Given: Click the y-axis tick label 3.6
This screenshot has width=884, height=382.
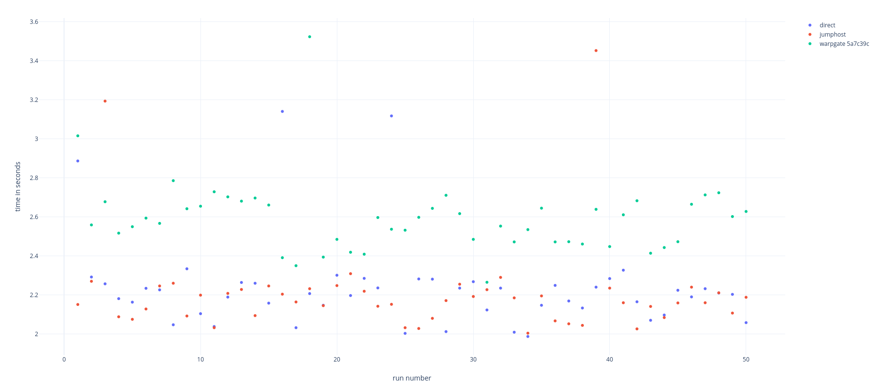Looking at the screenshot, I should [34, 22].
